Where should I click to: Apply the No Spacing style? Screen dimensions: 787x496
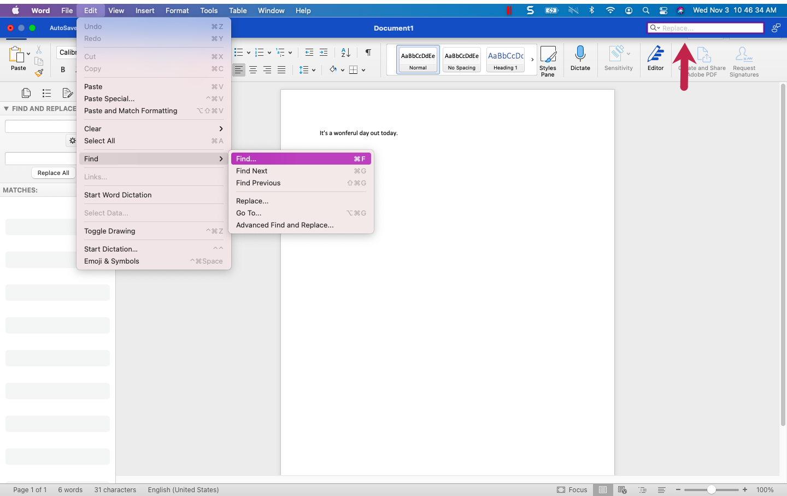(461, 59)
